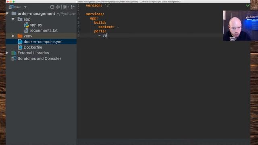The width and height of the screenshot is (258, 145).
Task: Open app.py file
Action: click(36, 25)
